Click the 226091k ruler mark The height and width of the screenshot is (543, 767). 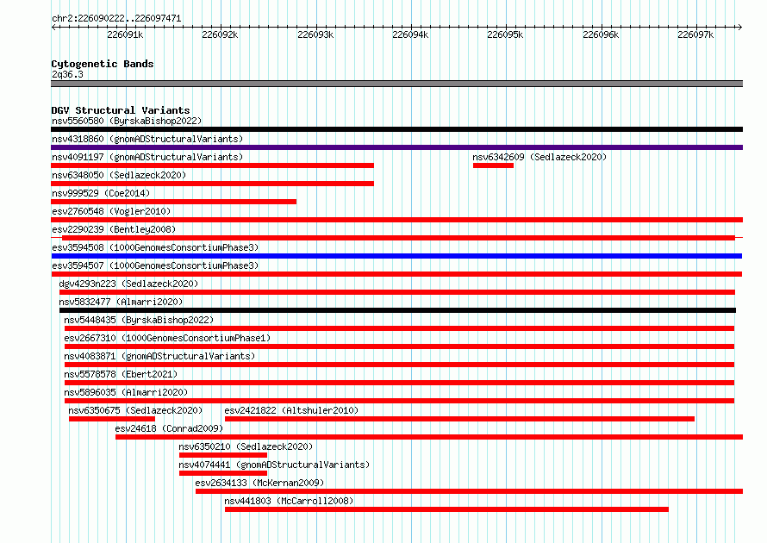[125, 34]
